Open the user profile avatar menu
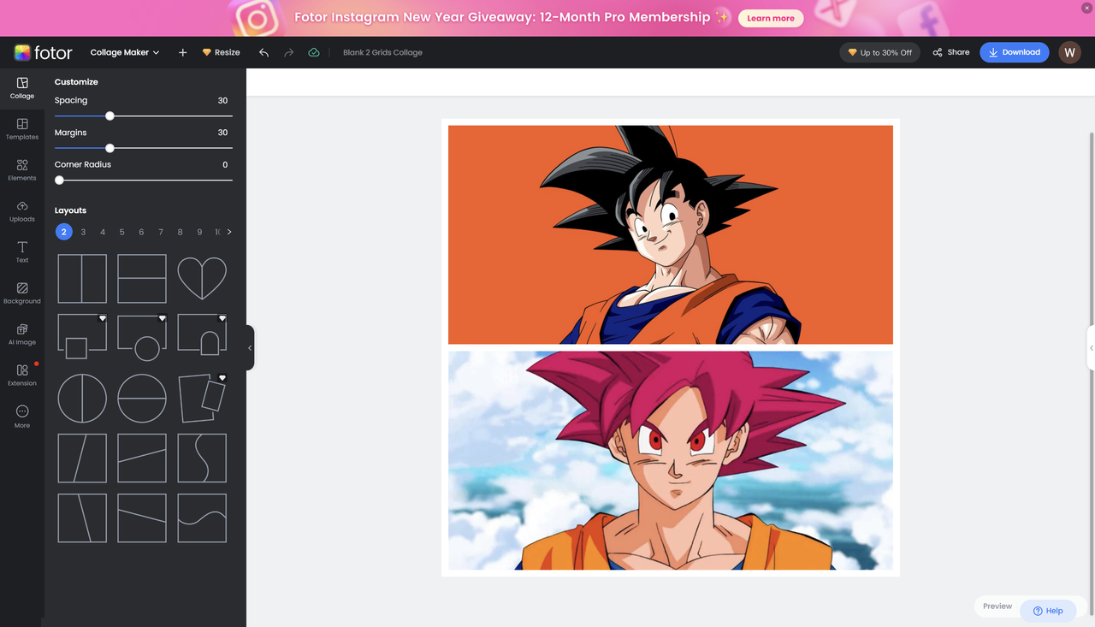This screenshot has width=1095, height=627. click(1069, 52)
